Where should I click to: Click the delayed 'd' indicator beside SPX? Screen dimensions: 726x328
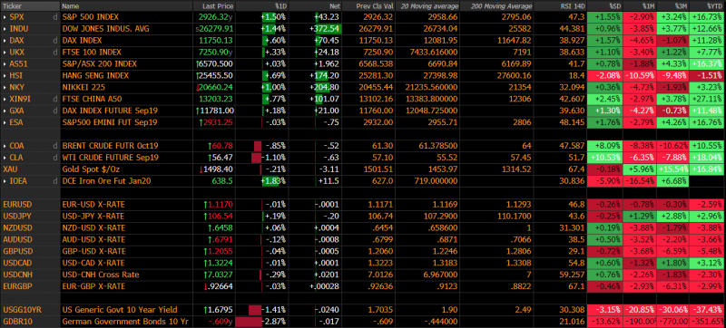click(x=55, y=17)
